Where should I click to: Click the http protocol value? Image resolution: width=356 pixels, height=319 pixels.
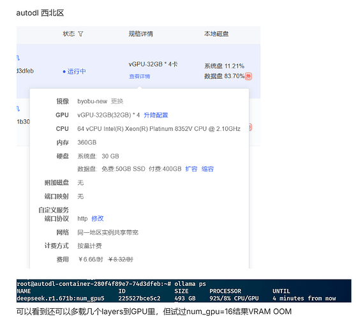[x=82, y=219]
